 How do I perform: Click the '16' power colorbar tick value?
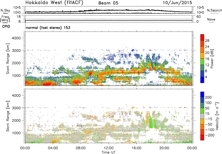(207, 59)
